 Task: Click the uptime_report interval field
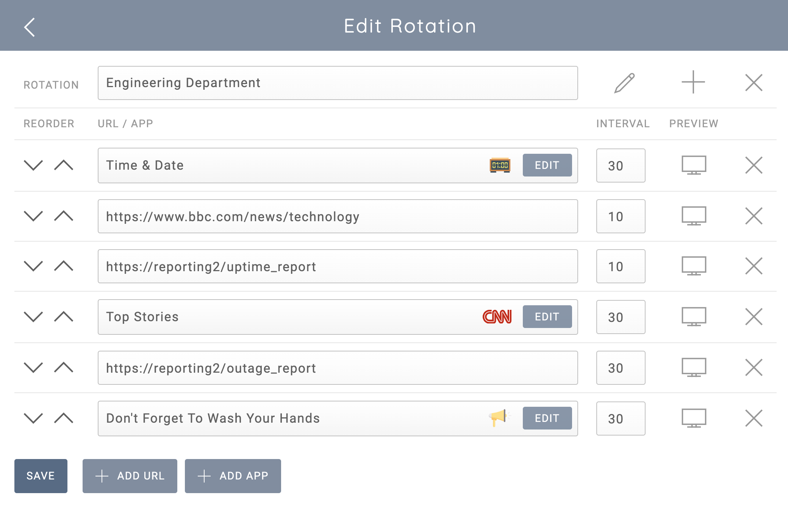point(620,266)
